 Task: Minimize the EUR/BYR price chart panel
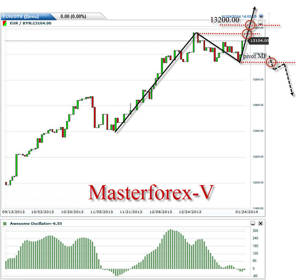point(260,23)
